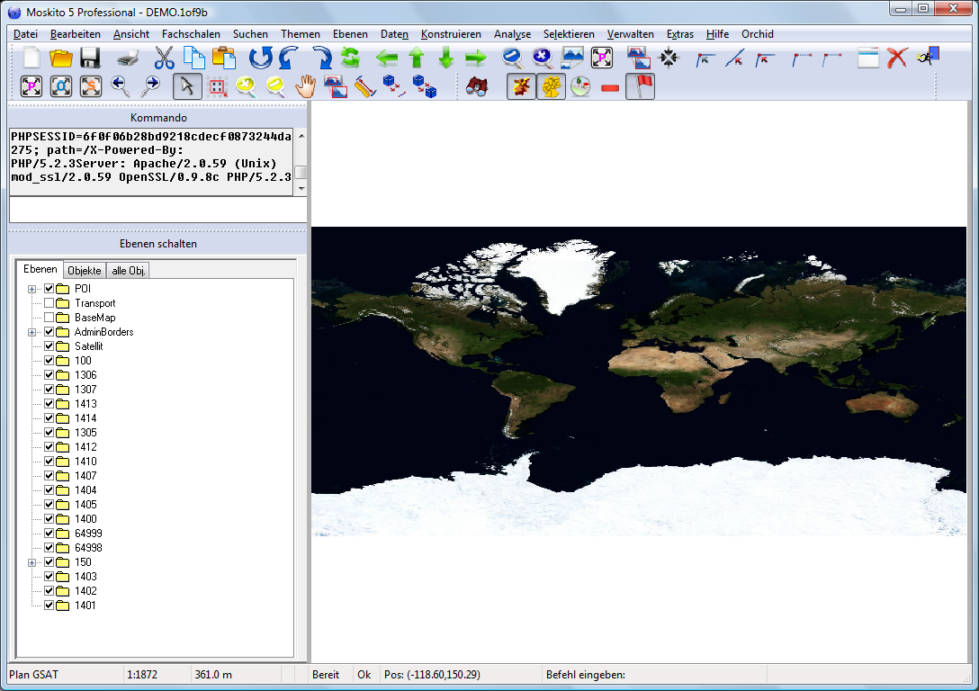
Task: Expand the 150 layer tree node
Action: coord(31,562)
